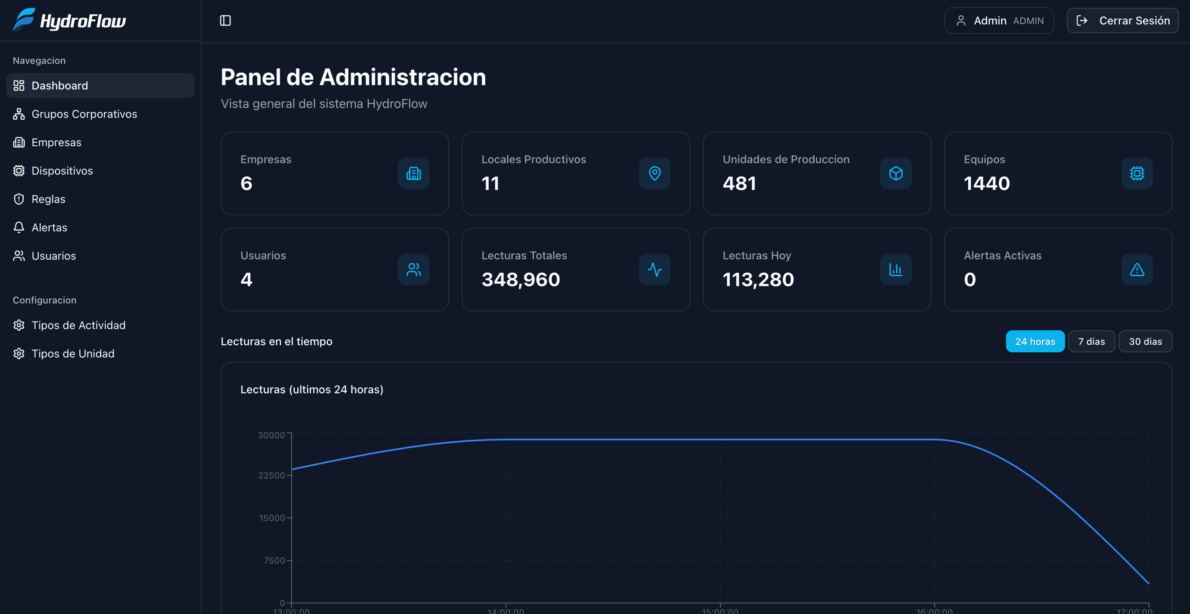Screen dimensions: 1190x614
Task: Click the chart title Lecturas (ultimos 24 horas)
Action: click(x=312, y=389)
